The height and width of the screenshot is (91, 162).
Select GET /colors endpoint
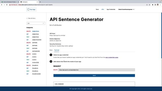31,57
